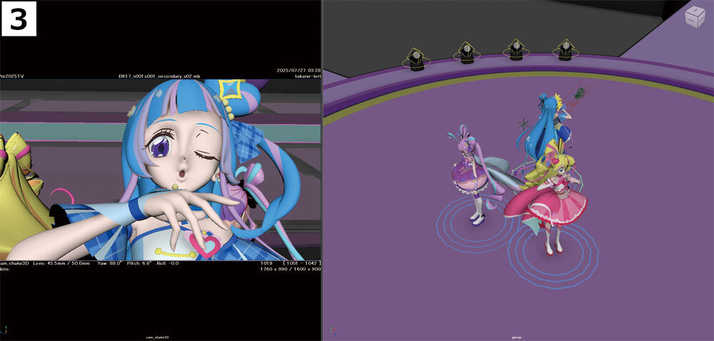Select the second stage light from the left

click(x=466, y=52)
